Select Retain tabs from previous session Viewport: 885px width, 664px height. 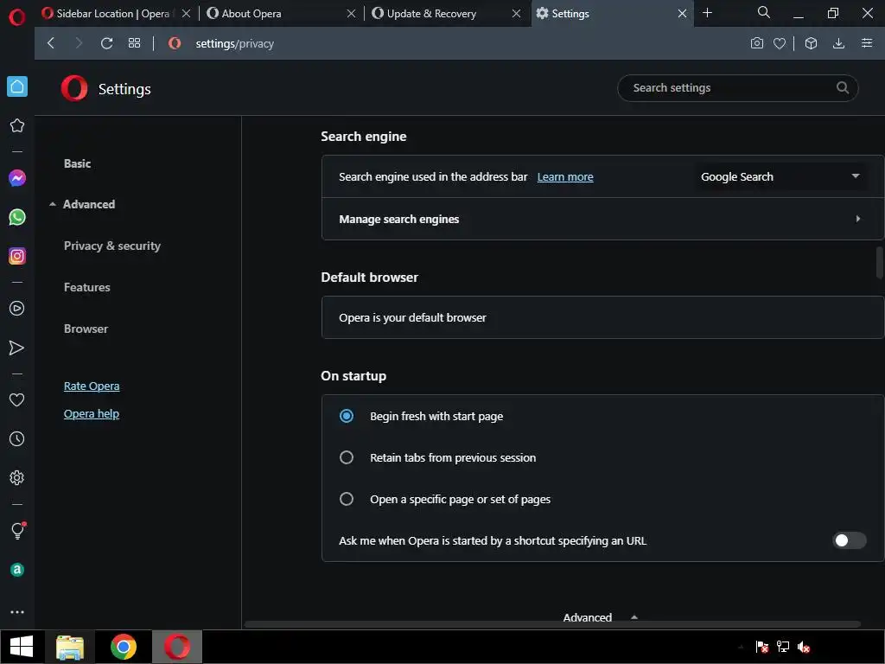pos(347,457)
